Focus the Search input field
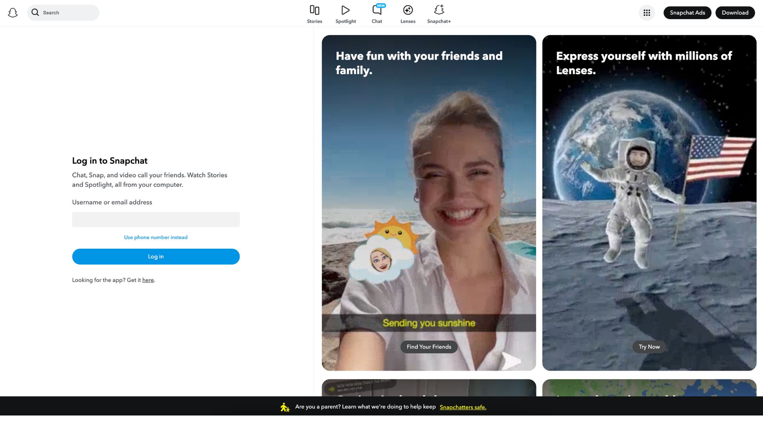 pos(68,13)
